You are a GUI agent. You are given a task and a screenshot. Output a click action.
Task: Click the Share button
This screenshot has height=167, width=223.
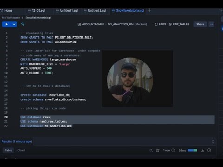(x=200, y=24)
